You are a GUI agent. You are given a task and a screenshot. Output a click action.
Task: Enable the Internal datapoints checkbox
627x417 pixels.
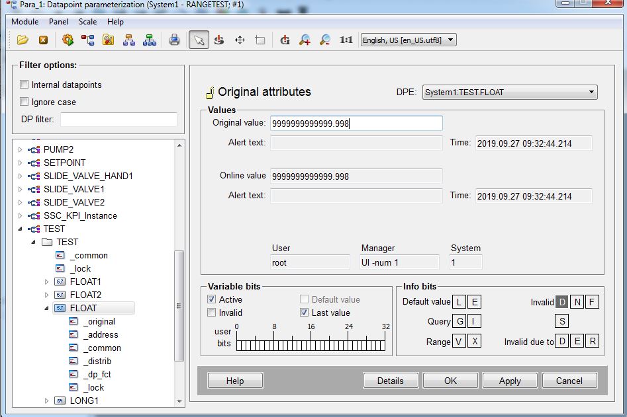[24, 85]
